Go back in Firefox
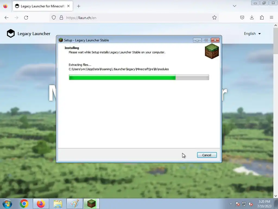This screenshot has width=278, height=209. [x=7, y=18]
